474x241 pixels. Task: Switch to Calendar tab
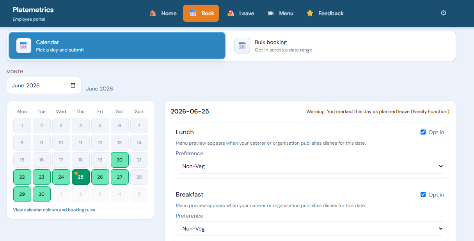point(117,46)
